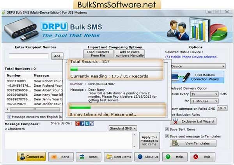Click Add or Paste numbers Manually
This screenshot has width=234, height=165.
point(129,54)
